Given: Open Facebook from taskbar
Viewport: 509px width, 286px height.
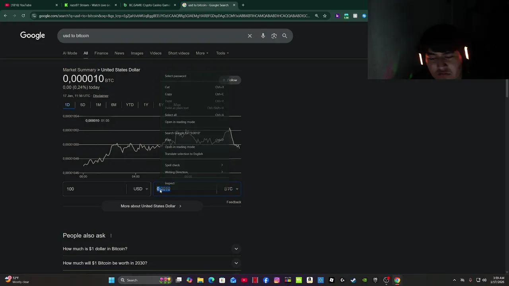Looking at the screenshot, I should pos(266,280).
